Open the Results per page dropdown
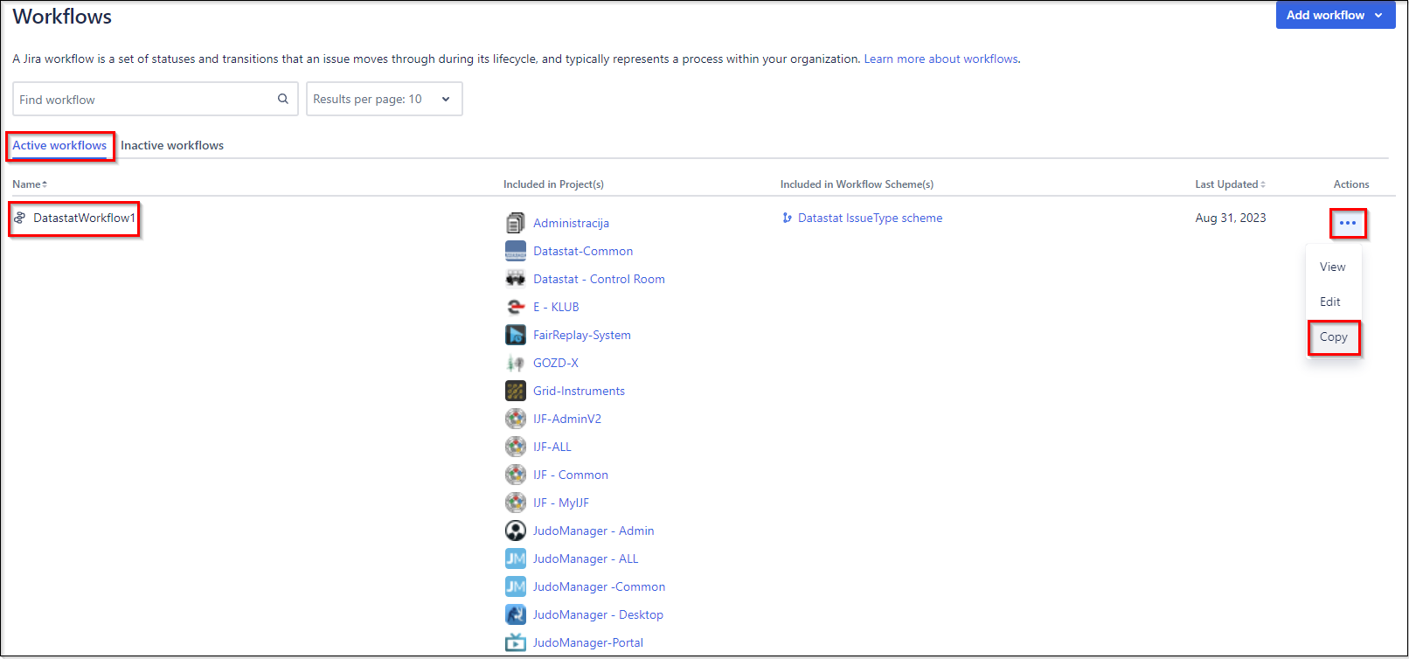 [384, 99]
